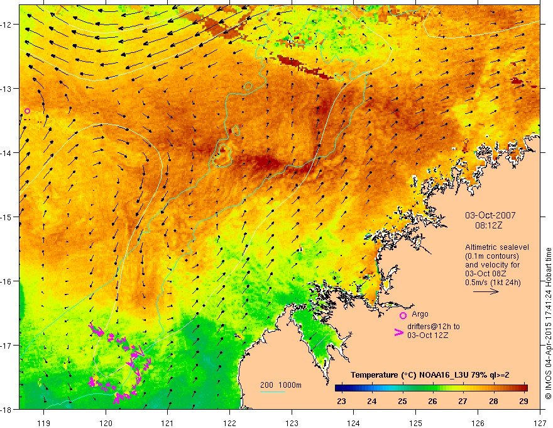Click the '120' longitude axis label

click(x=106, y=423)
